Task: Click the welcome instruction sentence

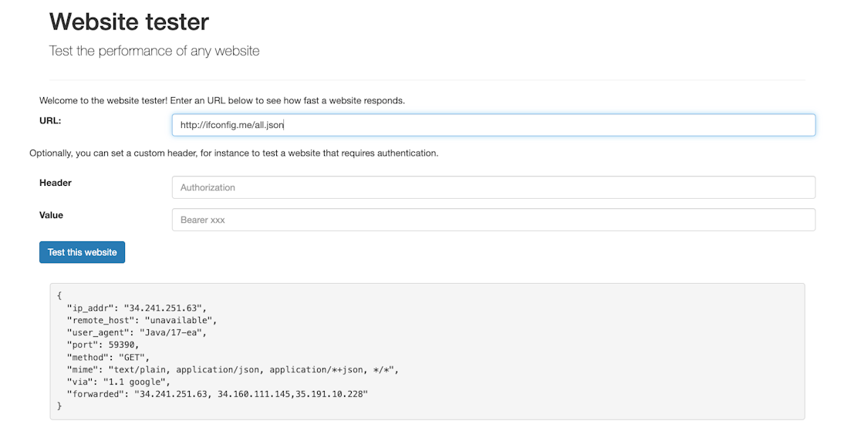Action: tap(222, 100)
